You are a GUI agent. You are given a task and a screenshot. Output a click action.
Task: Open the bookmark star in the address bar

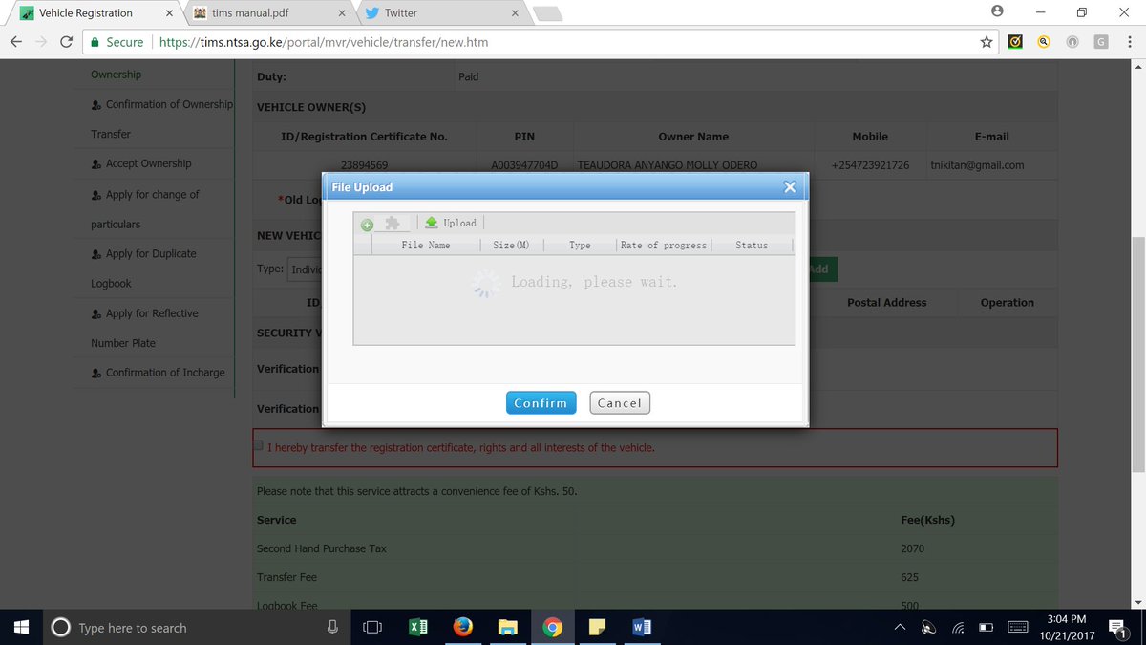pos(986,42)
